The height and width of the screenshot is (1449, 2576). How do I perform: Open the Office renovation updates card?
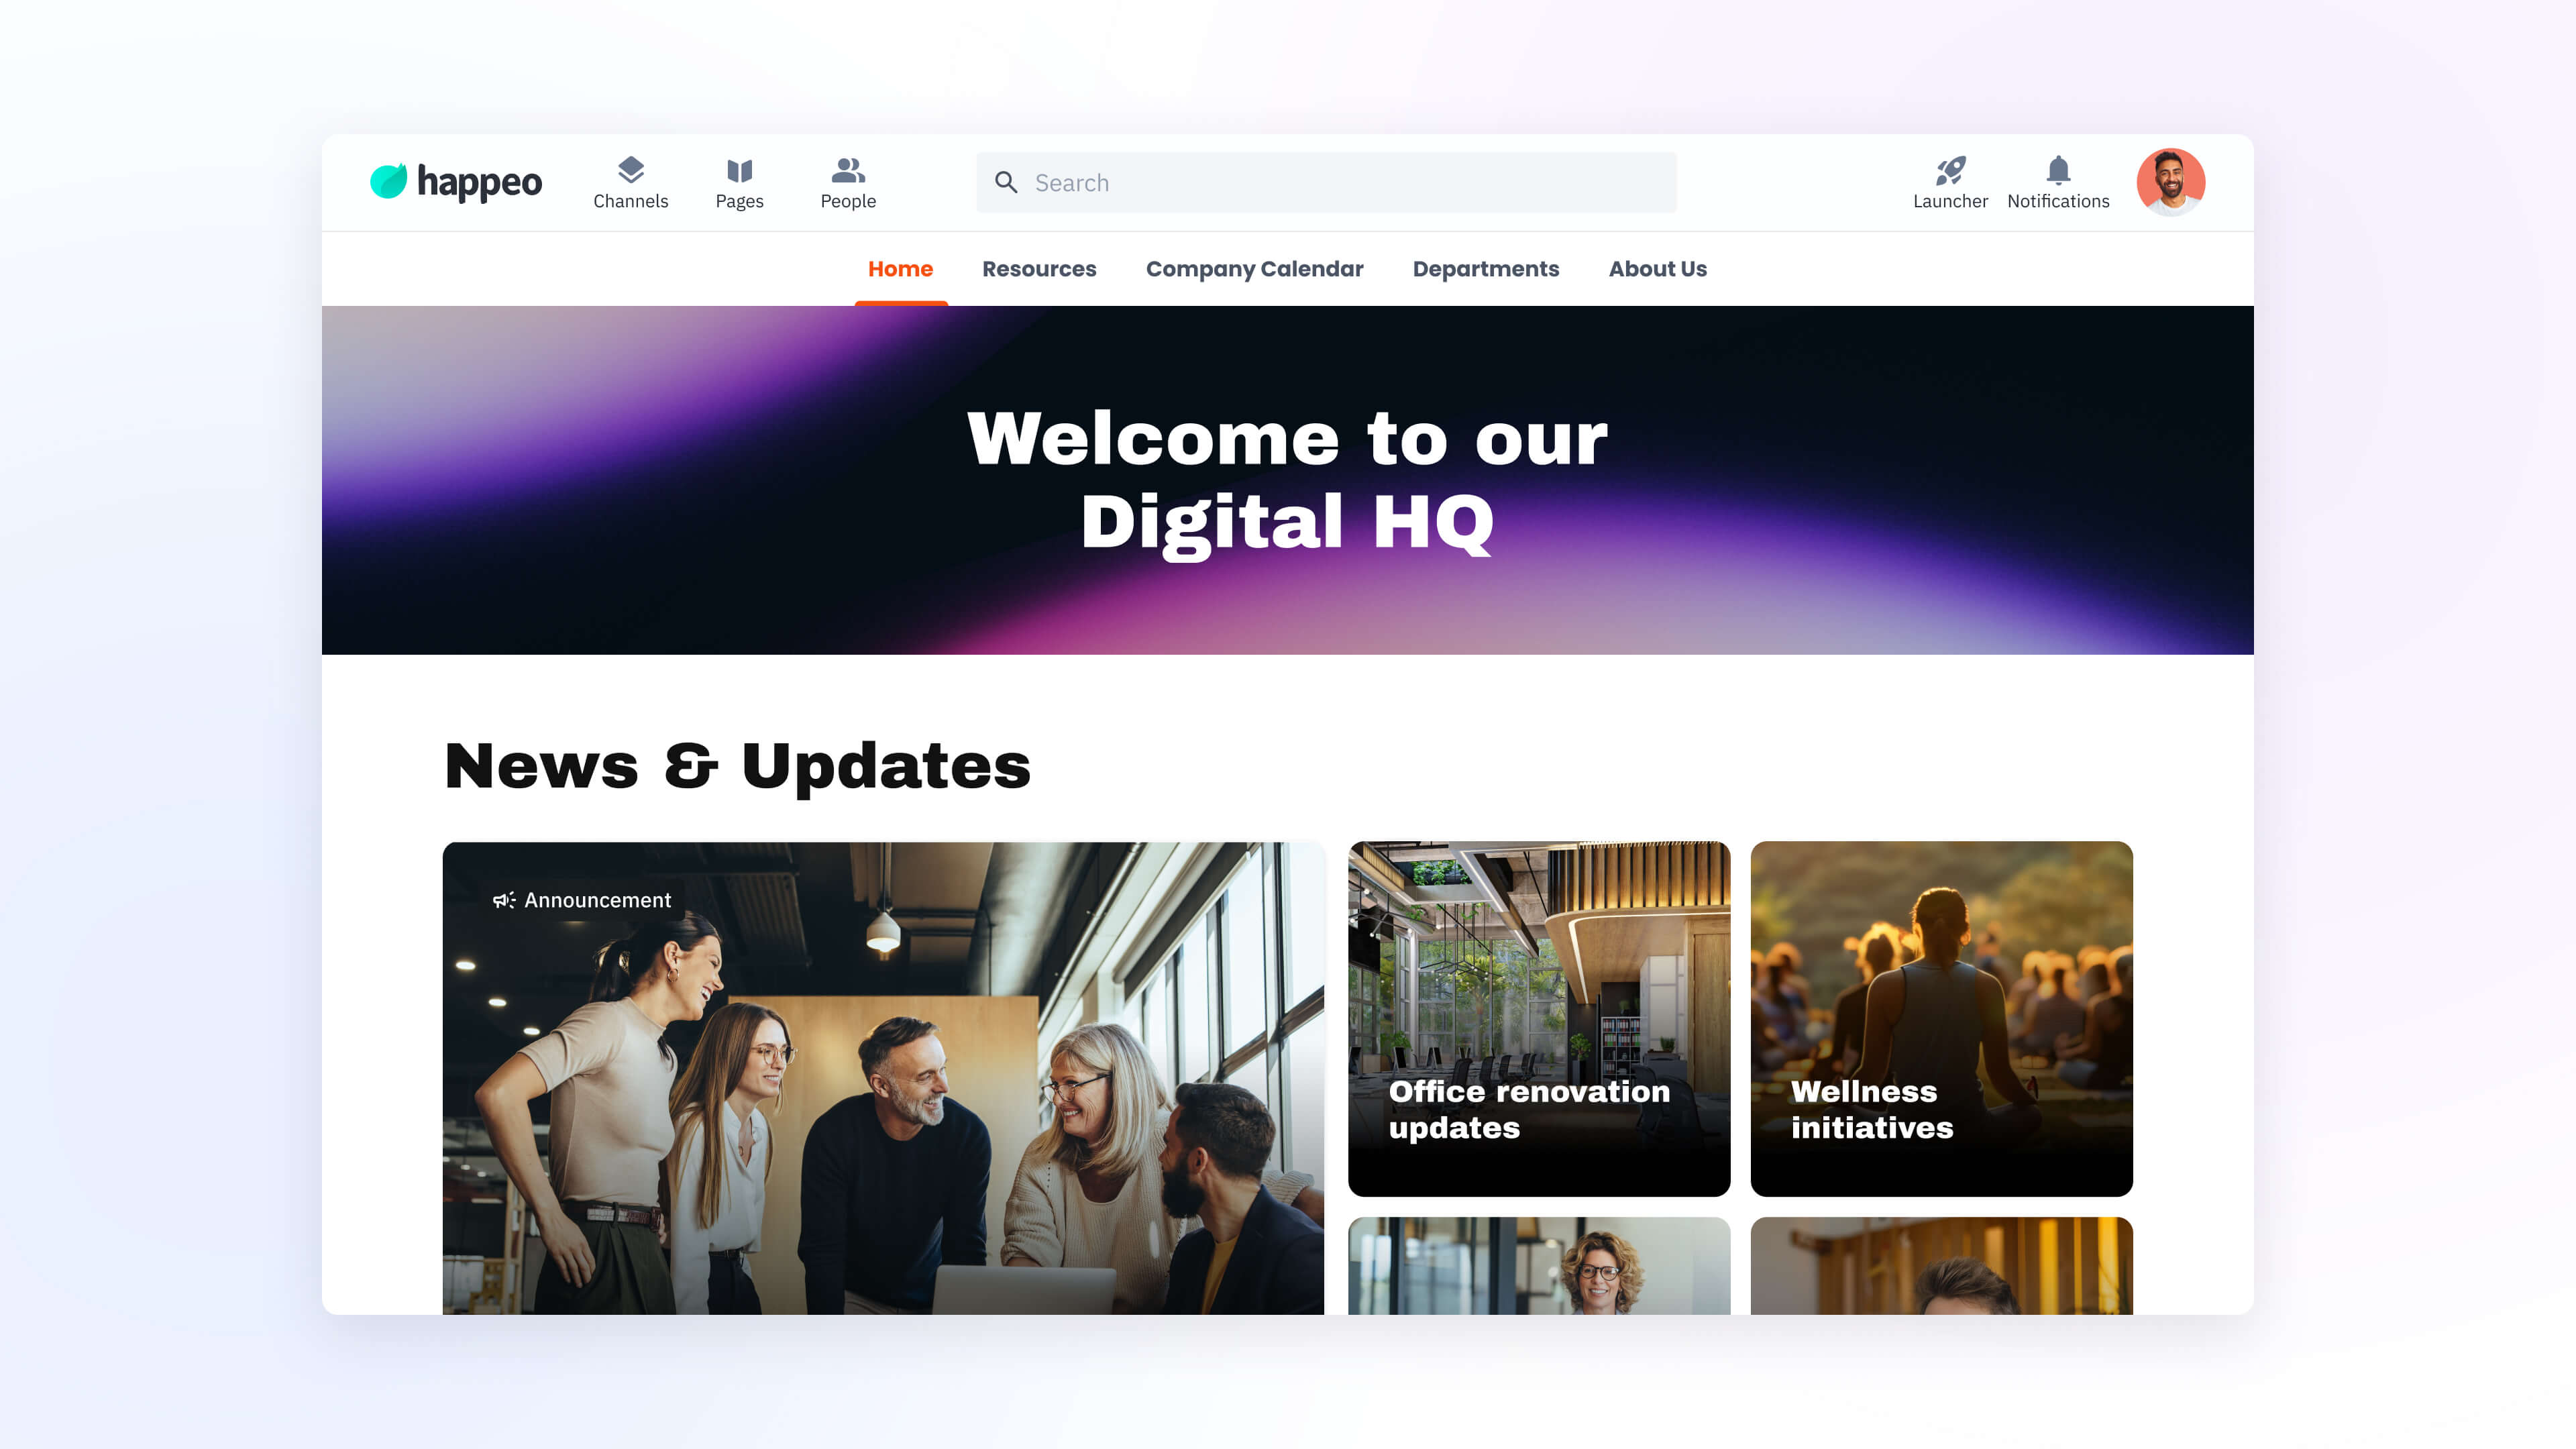[x=1538, y=1018]
